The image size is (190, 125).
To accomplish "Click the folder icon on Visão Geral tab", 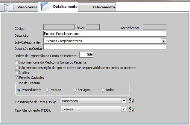I will (9, 7).
